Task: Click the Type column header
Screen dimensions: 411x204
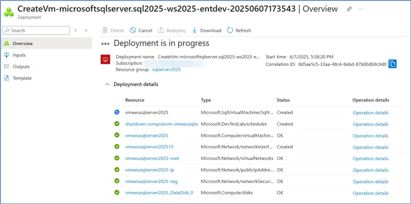Action: tap(206, 100)
